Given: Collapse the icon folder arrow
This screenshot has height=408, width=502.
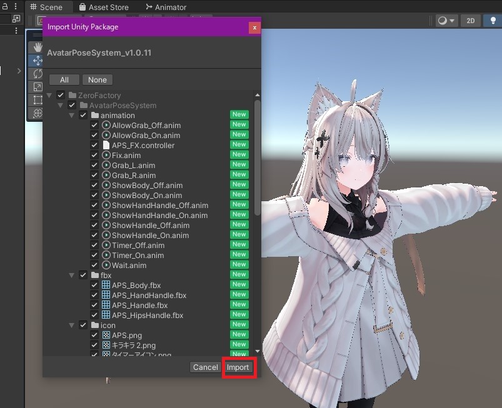Looking at the screenshot, I should click(x=72, y=325).
